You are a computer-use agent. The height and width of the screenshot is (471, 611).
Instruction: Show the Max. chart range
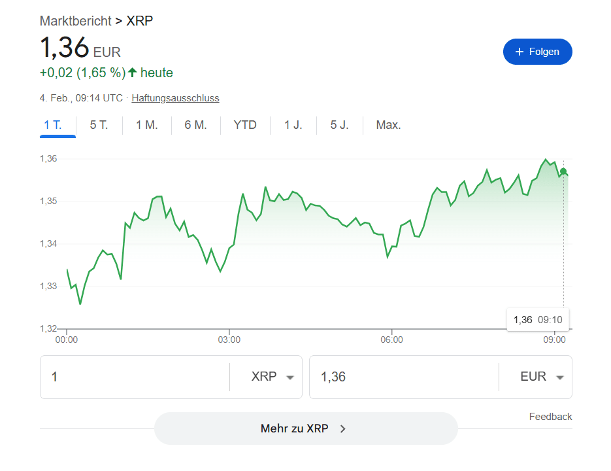389,125
